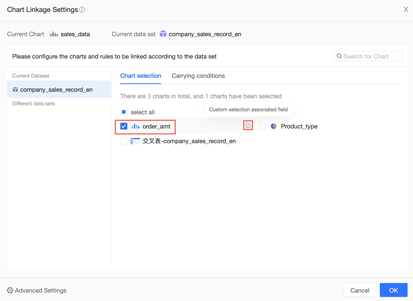The image size is (413, 301).
Task: Click the order_amt bar chart icon
Action: click(x=135, y=126)
